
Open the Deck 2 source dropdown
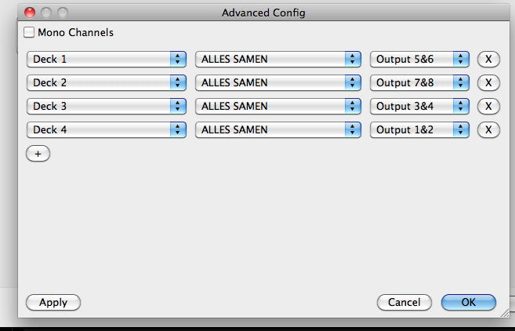point(107,82)
